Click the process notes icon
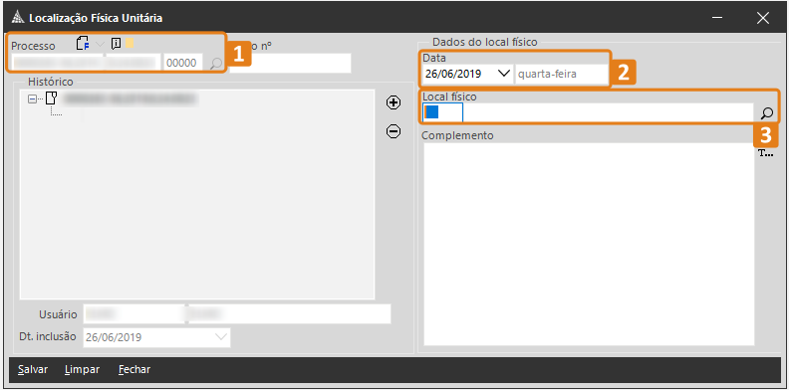Viewport: 789px width, 390px height. 116,44
